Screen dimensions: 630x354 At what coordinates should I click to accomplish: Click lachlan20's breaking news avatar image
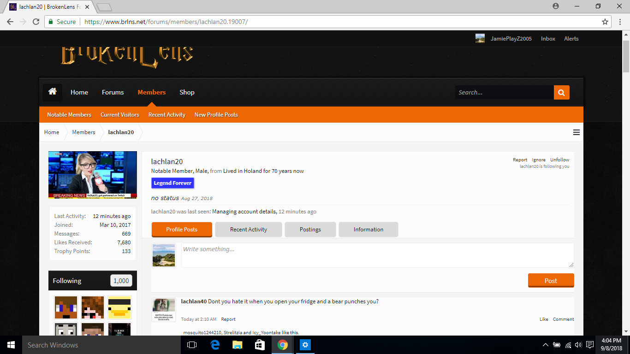(93, 175)
